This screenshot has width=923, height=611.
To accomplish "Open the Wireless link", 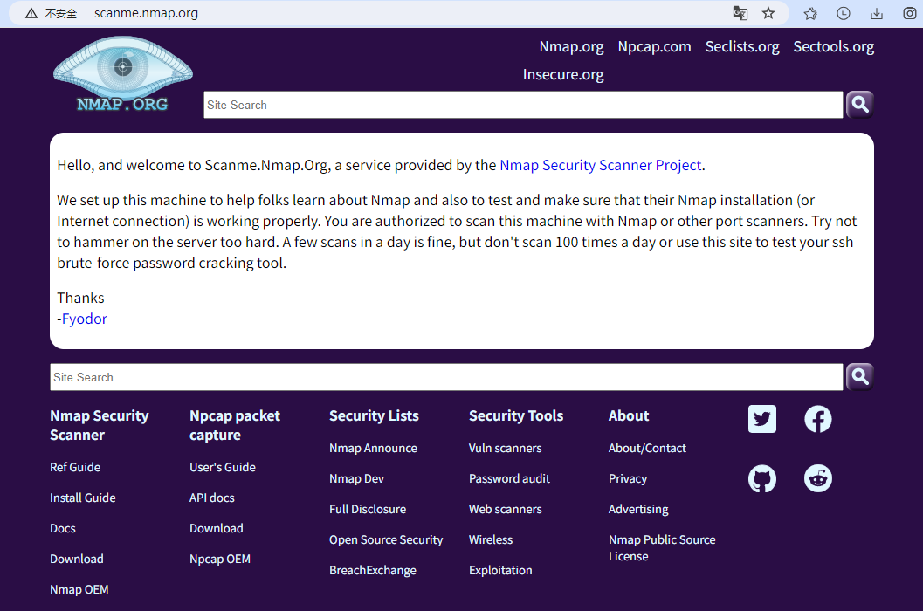I will (x=491, y=540).
